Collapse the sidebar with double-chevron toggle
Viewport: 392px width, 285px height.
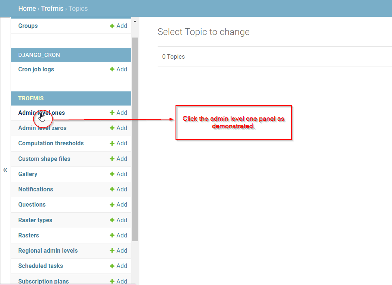pyautogui.click(x=5, y=170)
